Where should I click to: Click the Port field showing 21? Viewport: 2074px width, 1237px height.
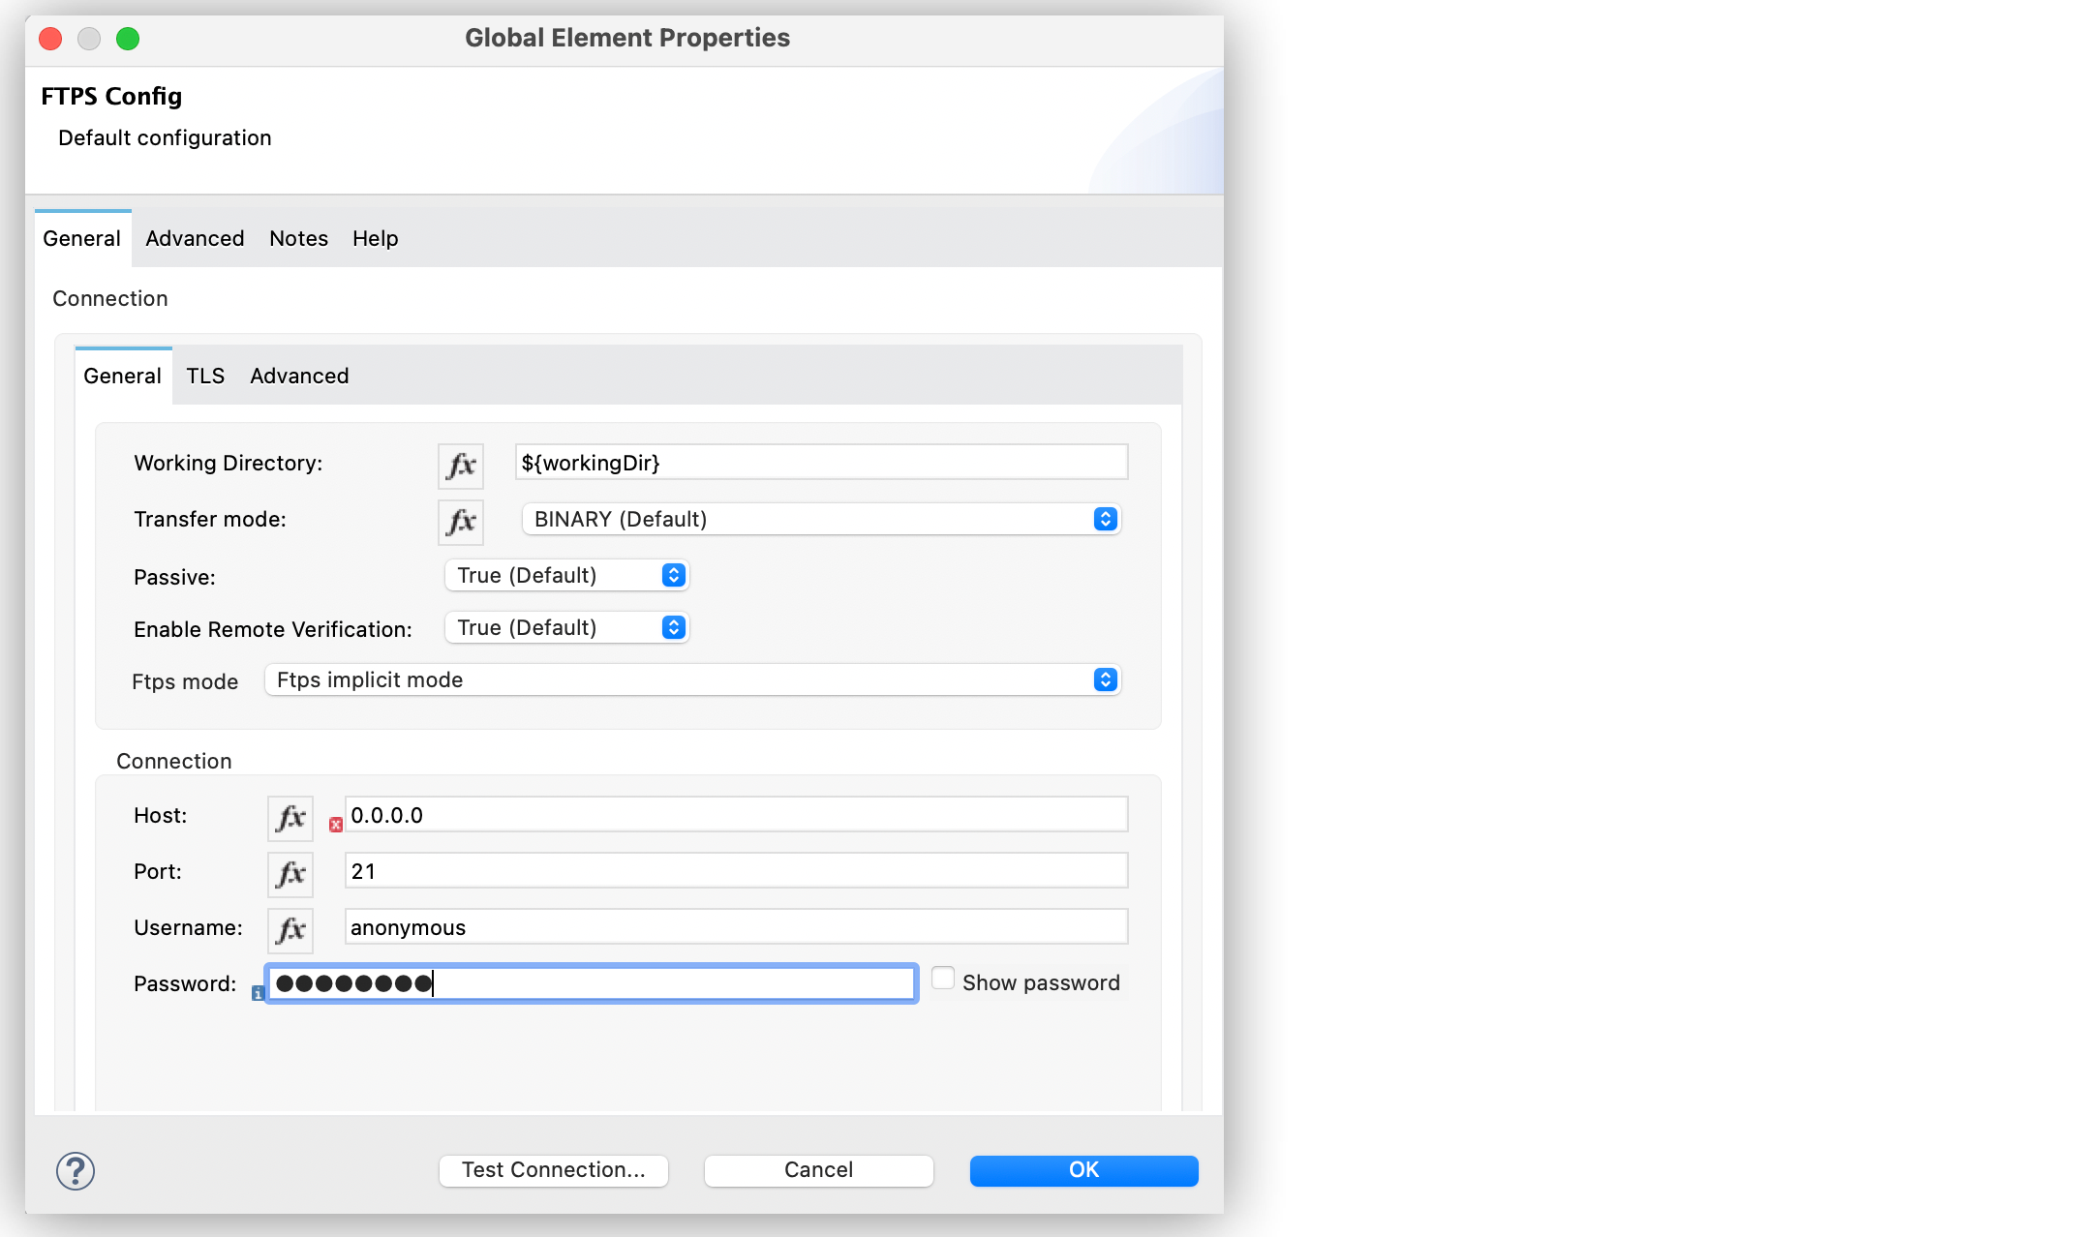[737, 871]
